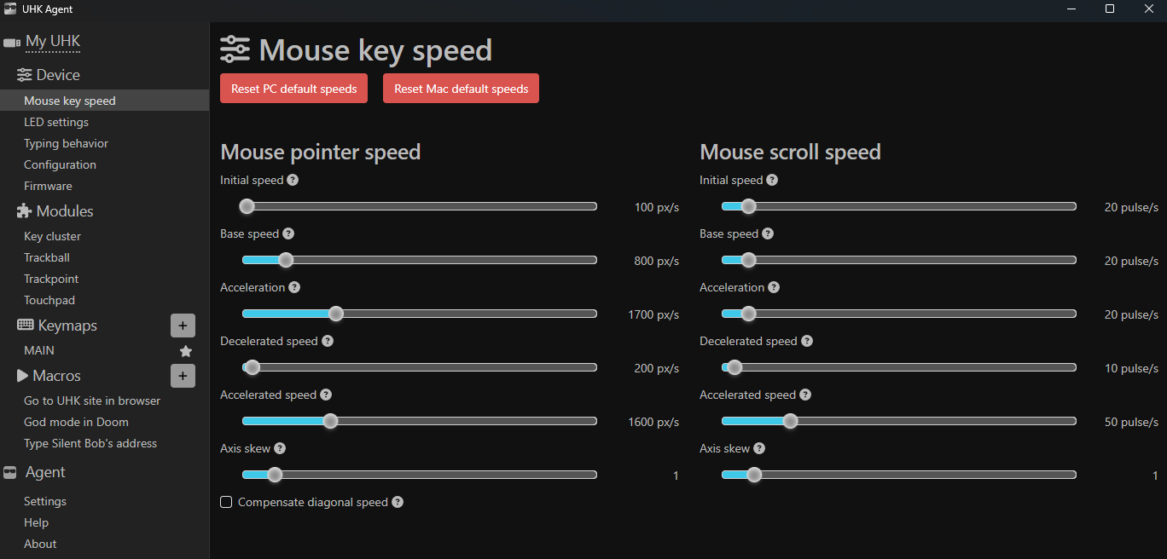The image size is (1167, 559).
Task: Click the star icon next to MAIN keymap
Action: 186,351
